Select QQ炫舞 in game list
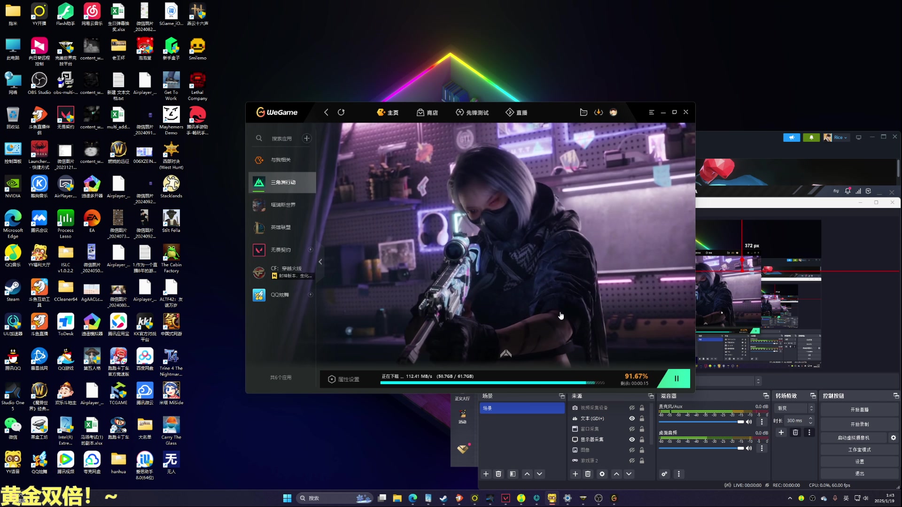Viewport: 902px width, 507px height. [282, 295]
